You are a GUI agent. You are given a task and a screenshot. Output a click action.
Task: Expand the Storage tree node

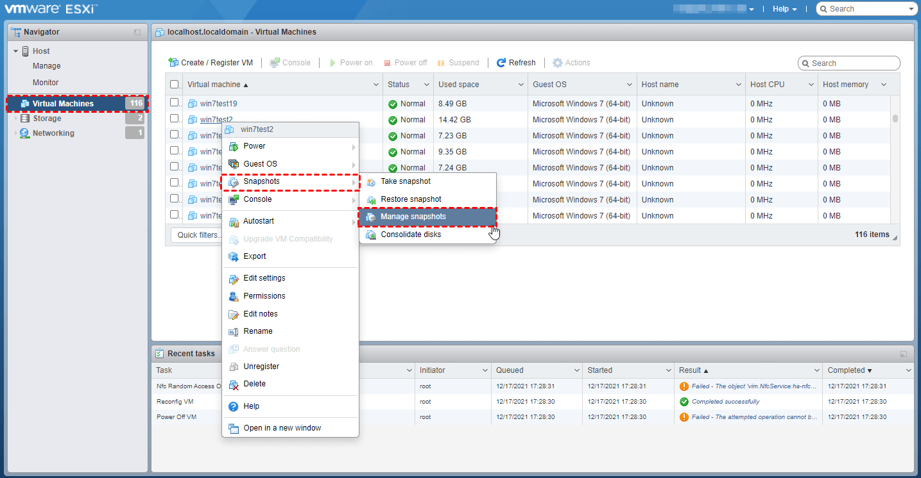17,119
